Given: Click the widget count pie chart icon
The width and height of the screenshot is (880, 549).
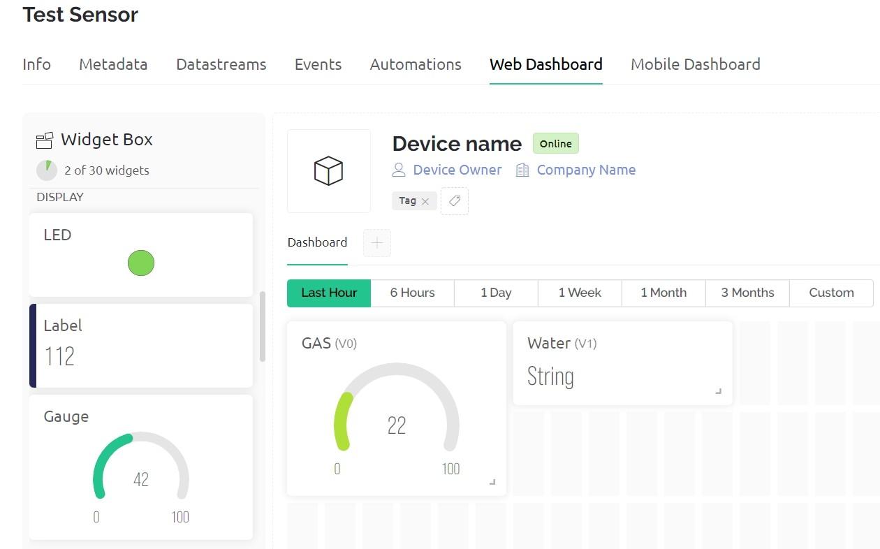Looking at the screenshot, I should (x=47, y=170).
